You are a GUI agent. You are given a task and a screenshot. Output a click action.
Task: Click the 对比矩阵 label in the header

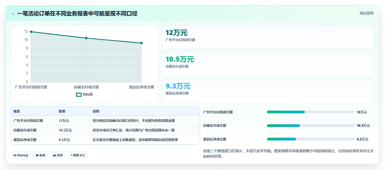pyautogui.click(x=366, y=13)
